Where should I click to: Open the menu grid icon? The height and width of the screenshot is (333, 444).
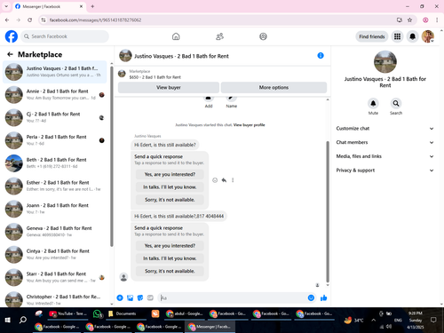[x=397, y=36]
